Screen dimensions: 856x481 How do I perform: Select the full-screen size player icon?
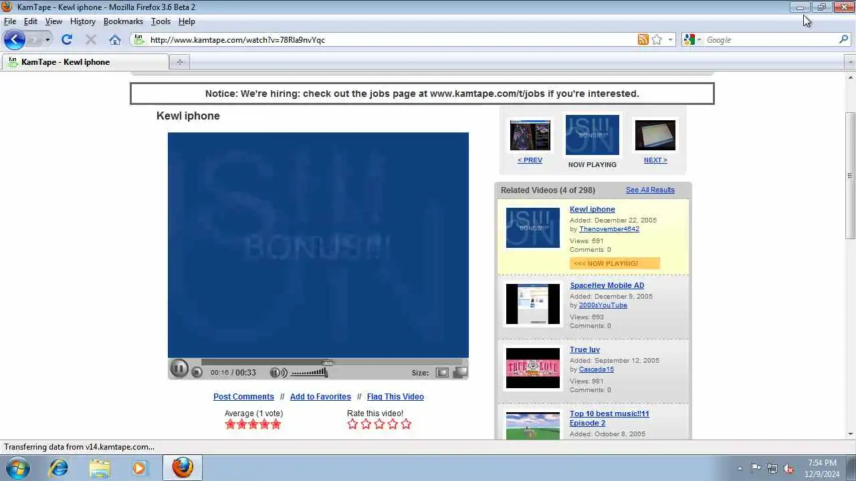coord(460,373)
